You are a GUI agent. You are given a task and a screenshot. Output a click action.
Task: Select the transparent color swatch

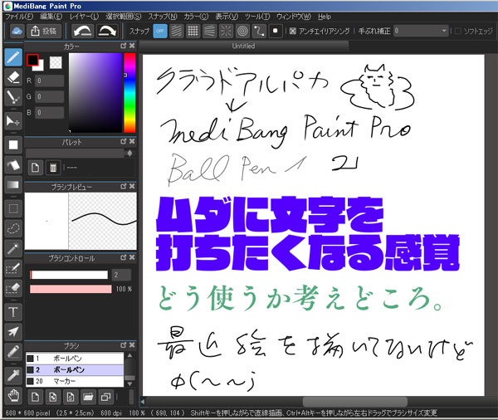pyautogui.click(x=56, y=62)
